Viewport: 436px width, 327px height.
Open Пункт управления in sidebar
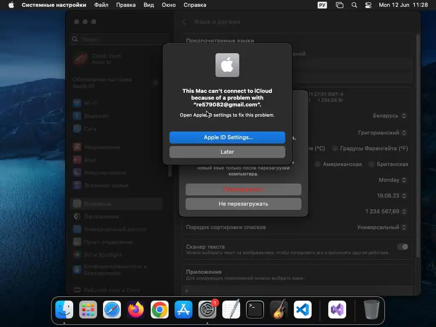coord(117,242)
